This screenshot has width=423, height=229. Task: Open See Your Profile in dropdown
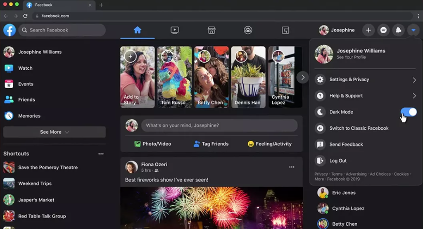pyautogui.click(x=351, y=57)
